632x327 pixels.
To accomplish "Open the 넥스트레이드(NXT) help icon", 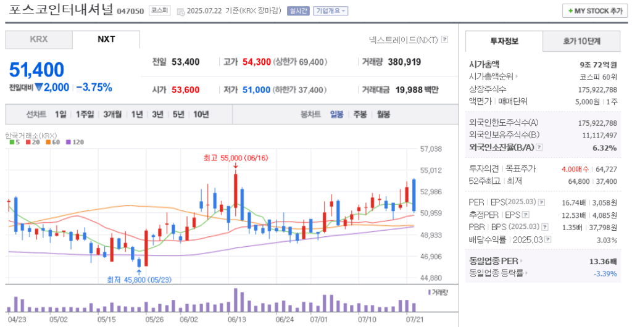I will point(444,39).
